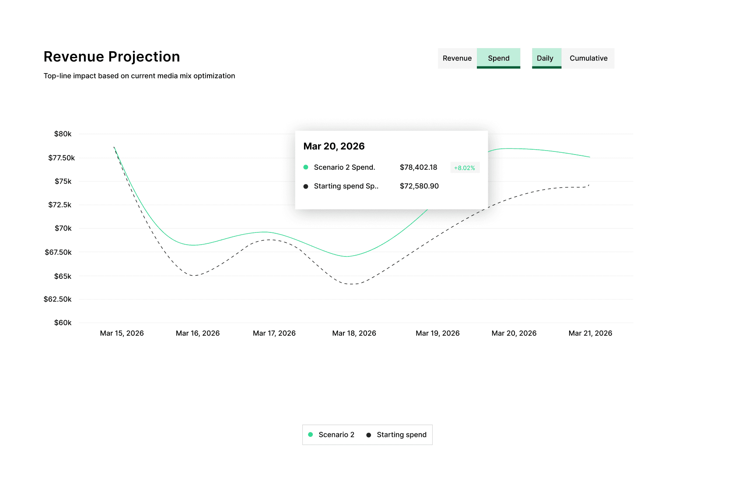
Task: Switch the chart to Cumulative mode
Action: click(588, 58)
